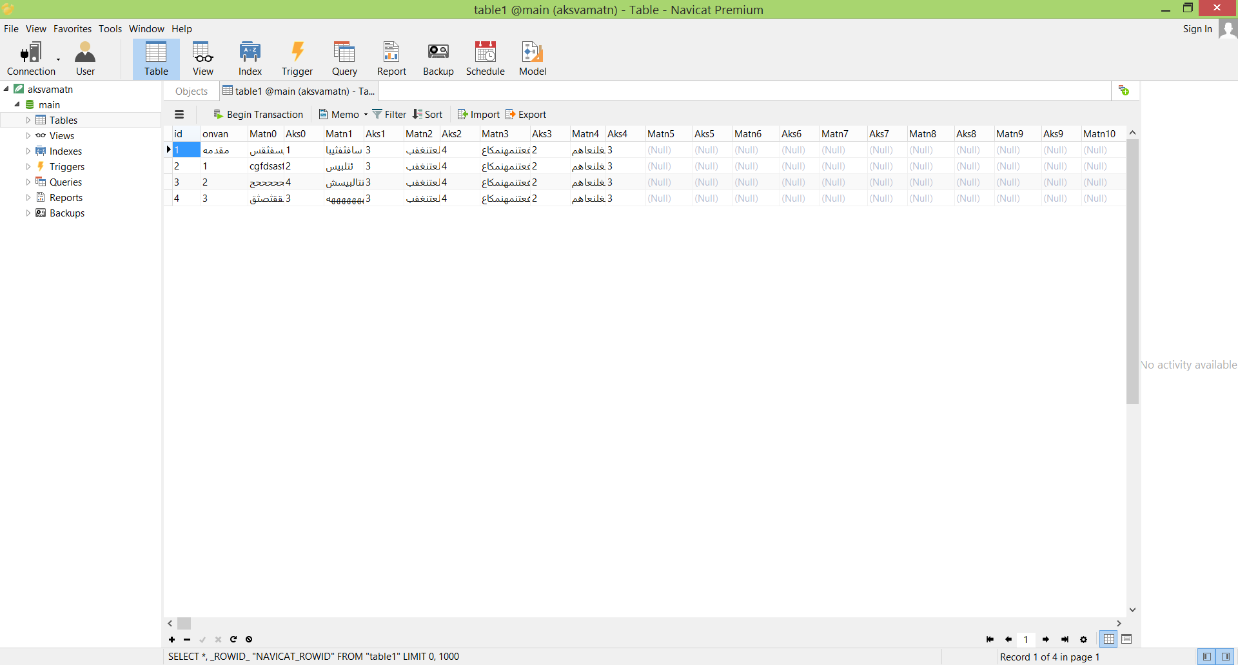Image resolution: width=1238 pixels, height=665 pixels.
Task: Open the Favorites menu
Action: [x=72, y=29]
